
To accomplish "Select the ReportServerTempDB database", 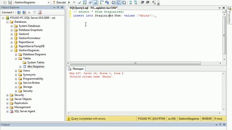I will (x=32, y=46).
